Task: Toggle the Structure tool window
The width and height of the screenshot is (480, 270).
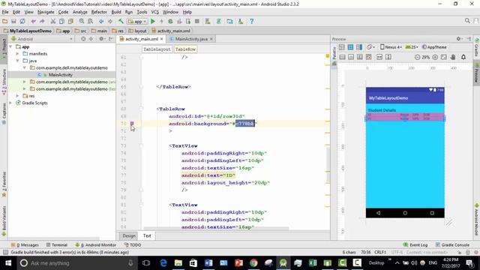Action: (4, 81)
